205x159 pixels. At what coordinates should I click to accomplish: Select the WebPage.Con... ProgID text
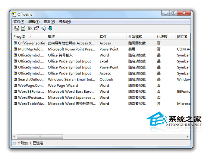coord(31,85)
